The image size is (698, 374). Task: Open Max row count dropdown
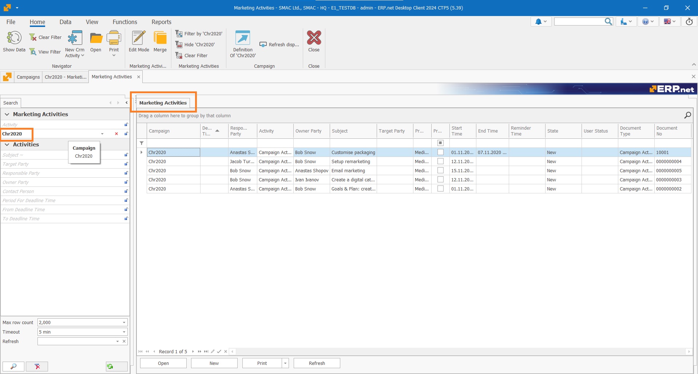(124, 322)
